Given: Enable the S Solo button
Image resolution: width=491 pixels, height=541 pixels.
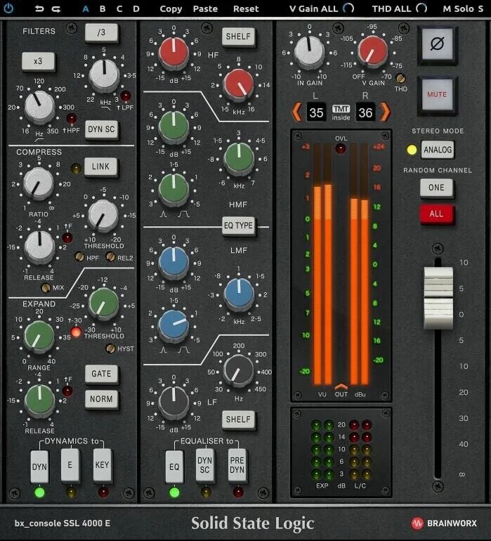Looking at the screenshot, I should (x=480, y=9).
